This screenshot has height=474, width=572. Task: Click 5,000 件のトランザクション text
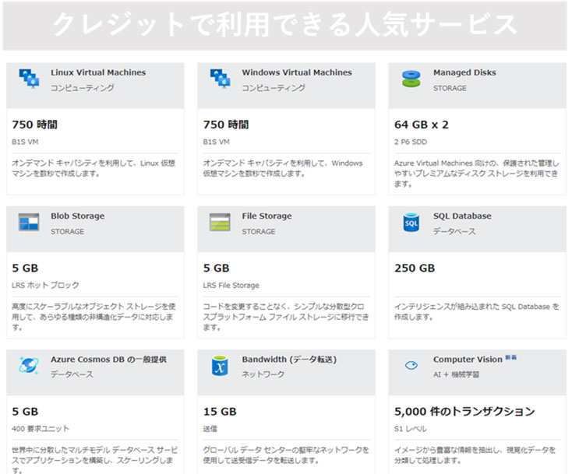[464, 412]
